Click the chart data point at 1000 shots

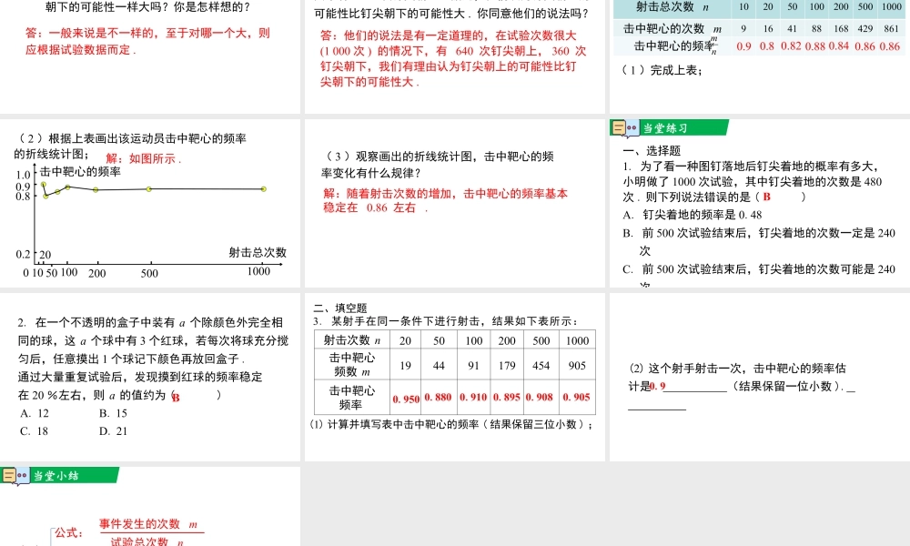[x=263, y=189]
